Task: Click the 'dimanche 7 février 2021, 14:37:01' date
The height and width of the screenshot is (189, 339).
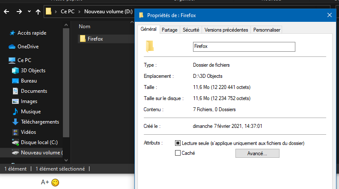Action: (x=227, y=126)
